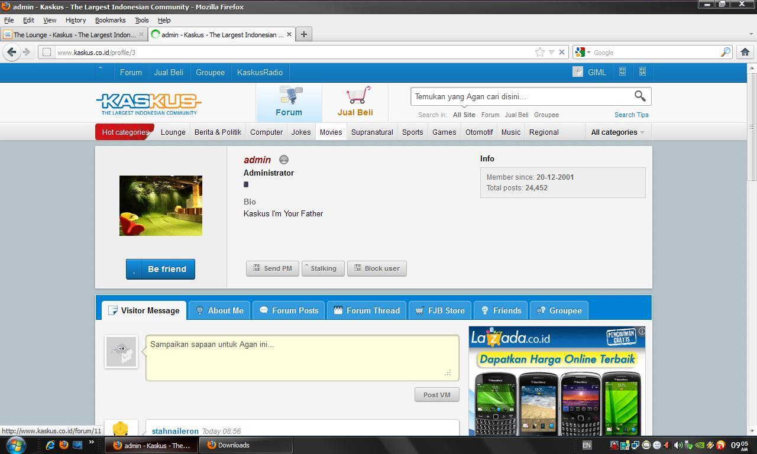Click the Stalking button
The width and height of the screenshot is (757, 454).
coord(323,268)
